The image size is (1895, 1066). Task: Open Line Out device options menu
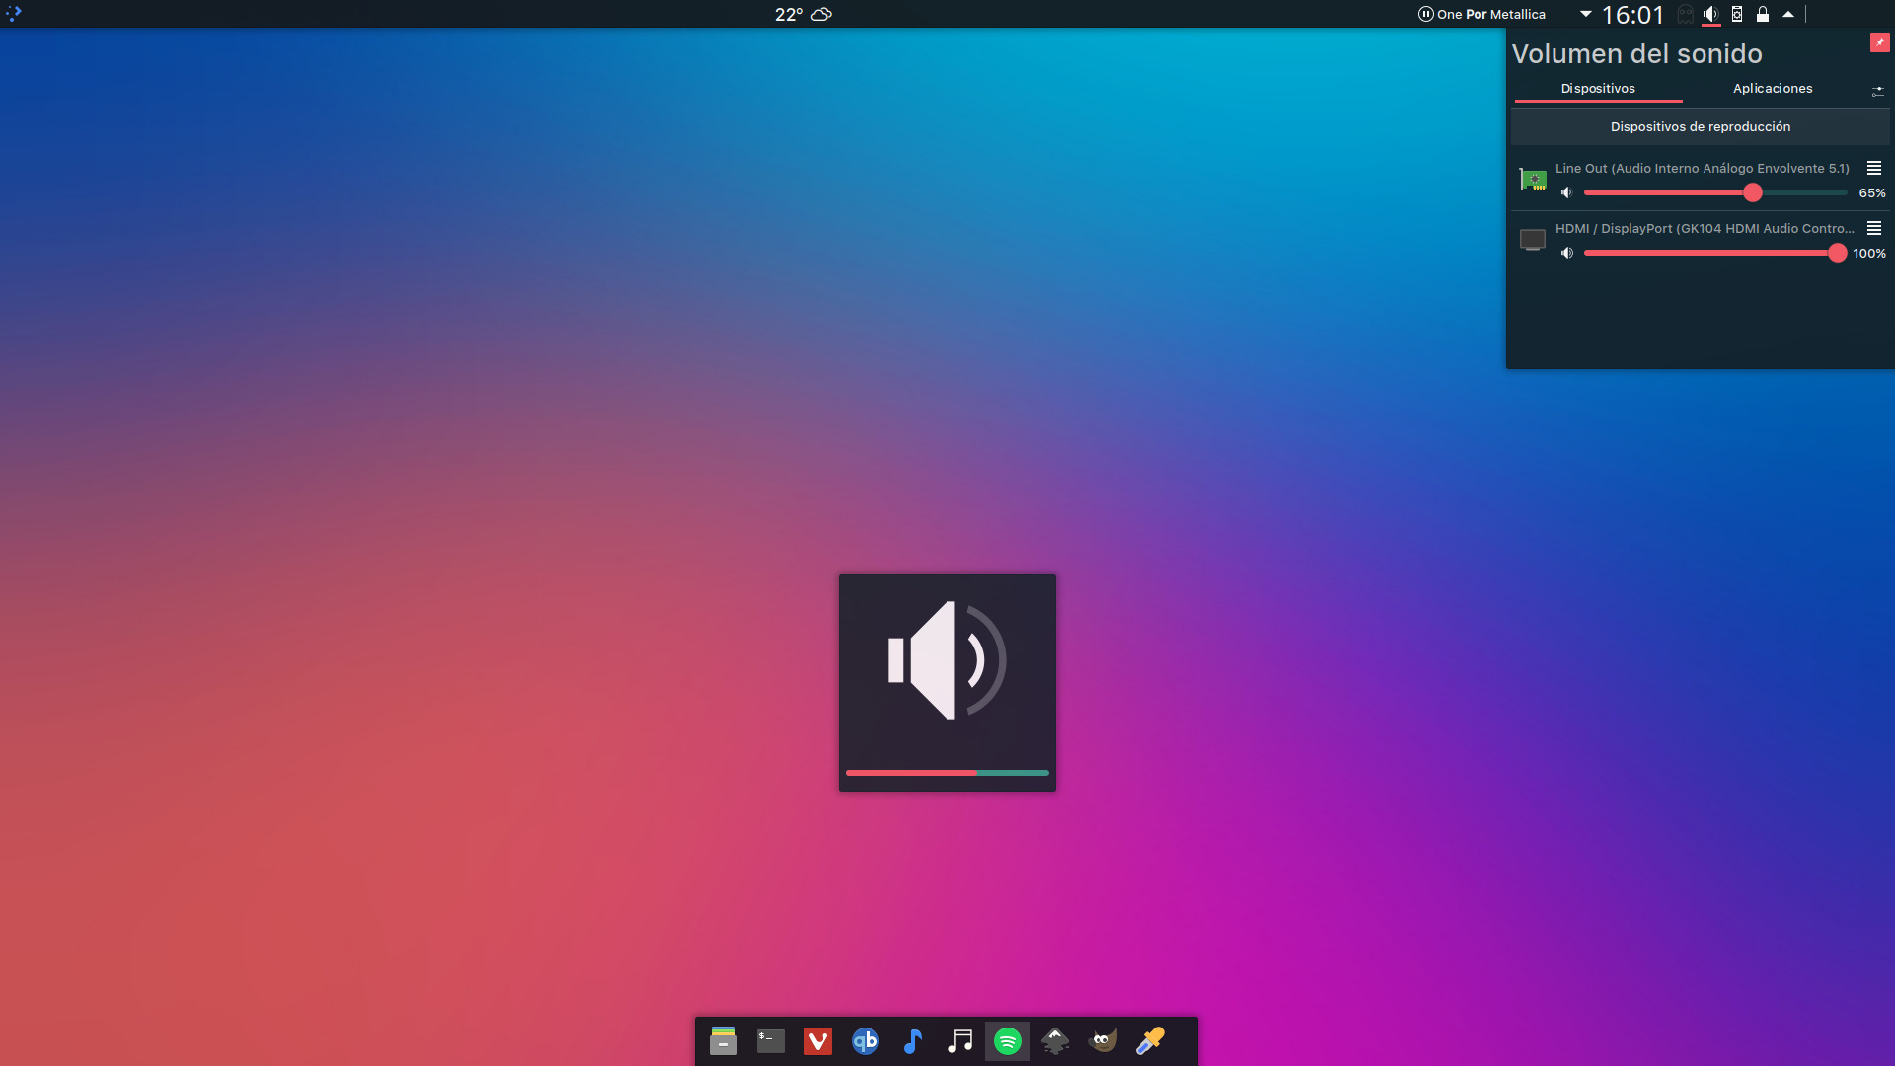tap(1874, 168)
